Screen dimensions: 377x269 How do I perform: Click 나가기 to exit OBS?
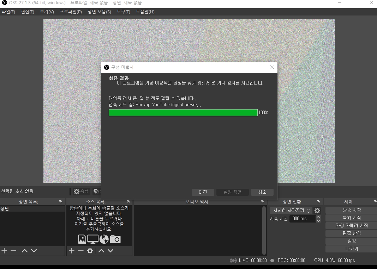[352, 249]
